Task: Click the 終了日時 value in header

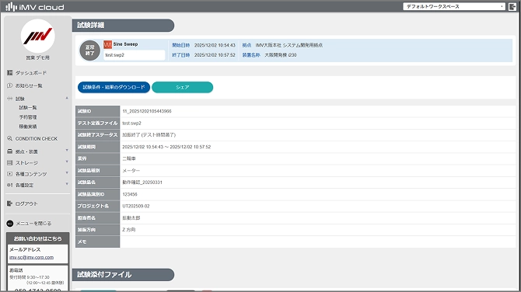Action: 215,55
